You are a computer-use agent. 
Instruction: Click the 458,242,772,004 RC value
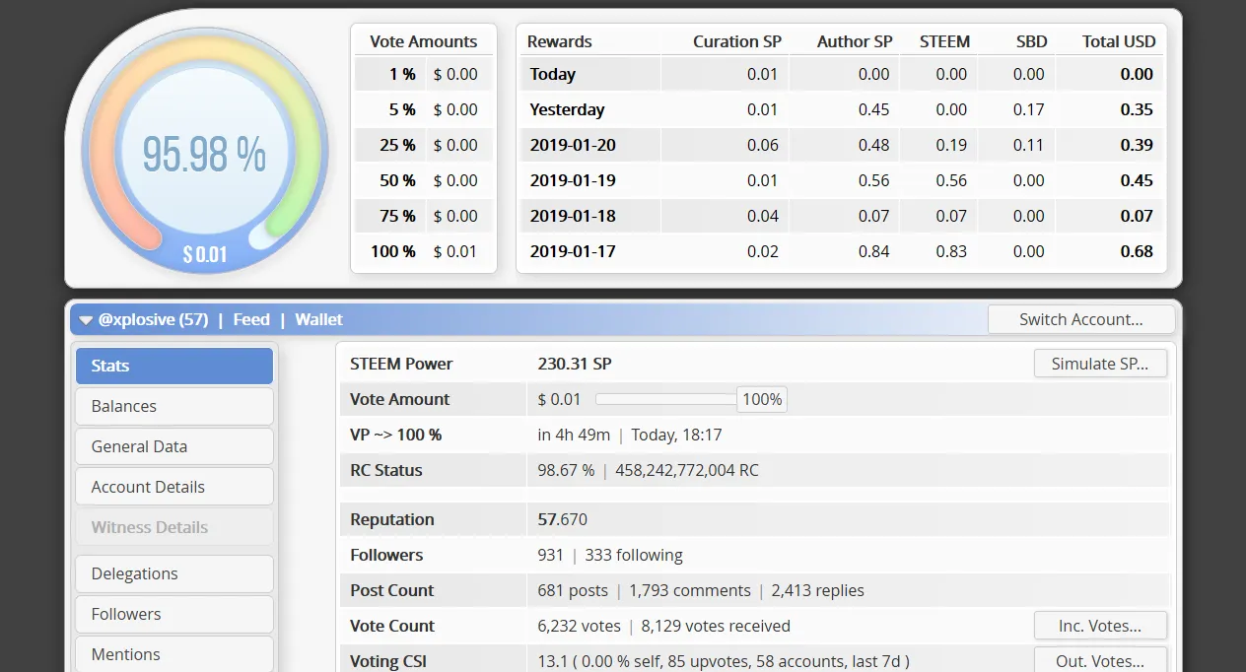[687, 470]
